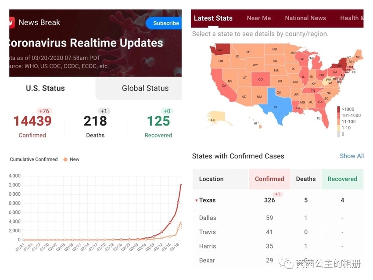This screenshot has height=280, width=373.
Task: Open the National News tab
Action: 305,18
